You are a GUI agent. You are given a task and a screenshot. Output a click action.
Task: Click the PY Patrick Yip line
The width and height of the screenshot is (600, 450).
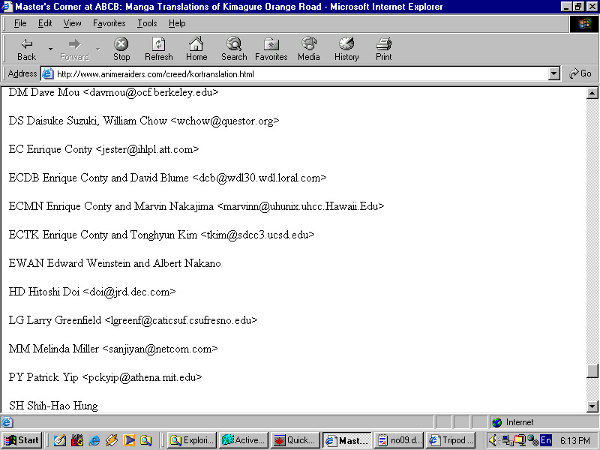pyautogui.click(x=105, y=377)
